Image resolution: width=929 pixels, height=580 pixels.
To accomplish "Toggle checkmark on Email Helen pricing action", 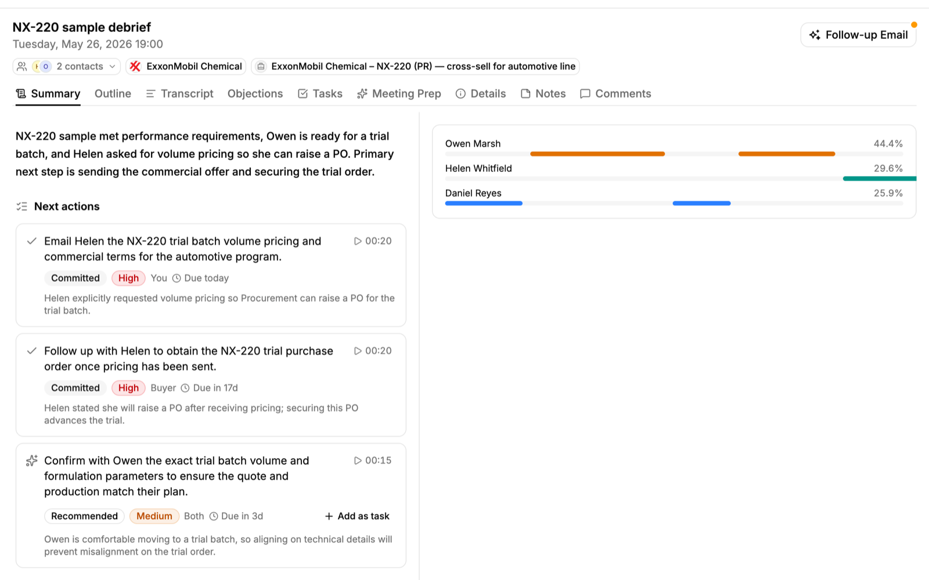I will (x=32, y=241).
